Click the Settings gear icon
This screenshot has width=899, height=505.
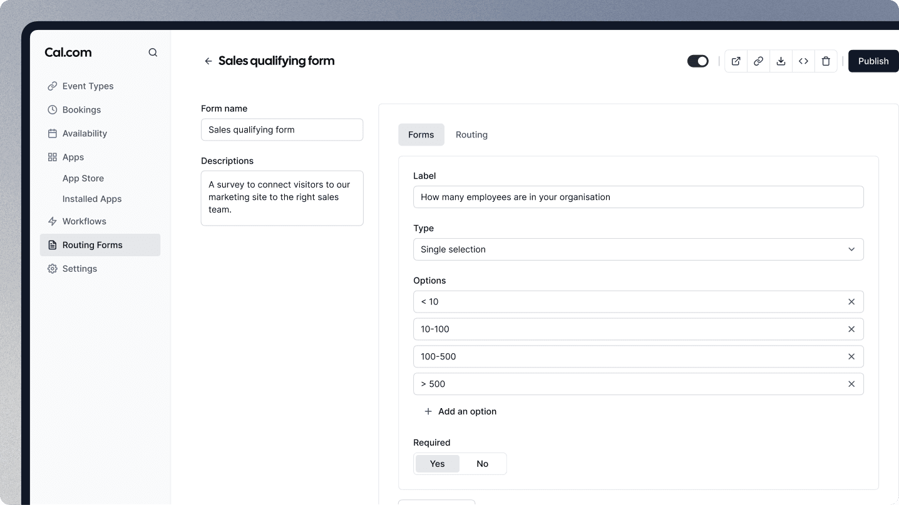click(x=53, y=269)
